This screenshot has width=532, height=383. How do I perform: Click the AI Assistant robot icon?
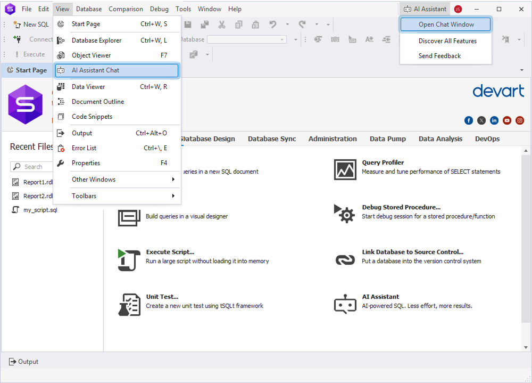click(345, 304)
